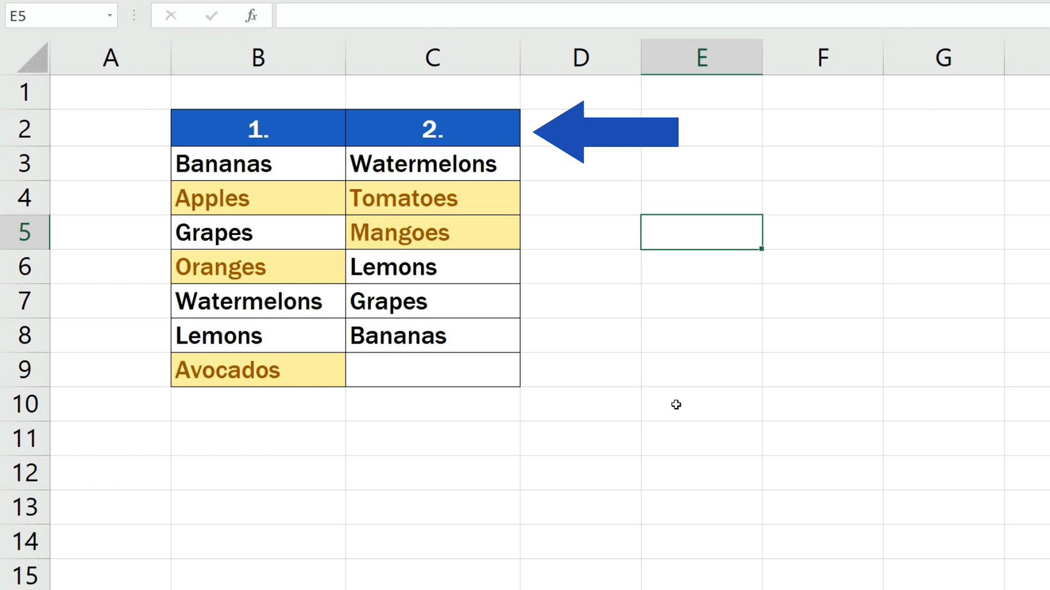Select row 2 header
1050x590 pixels.
tap(26, 128)
